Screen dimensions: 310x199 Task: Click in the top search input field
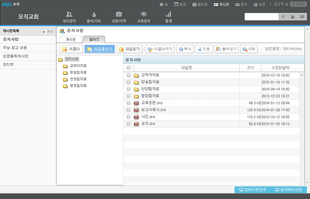[262, 17]
